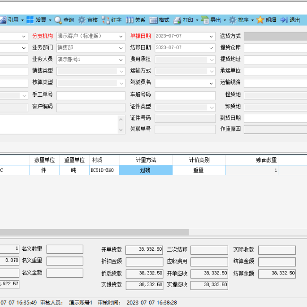Open the 导出 dropdown arrow
The width and height of the screenshot is (307, 307).
[x=225, y=20]
